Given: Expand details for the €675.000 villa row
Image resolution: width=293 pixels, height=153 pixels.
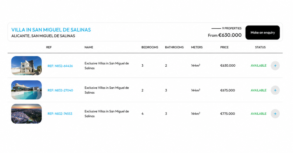Looking at the screenshot, I should pyautogui.click(x=275, y=90).
